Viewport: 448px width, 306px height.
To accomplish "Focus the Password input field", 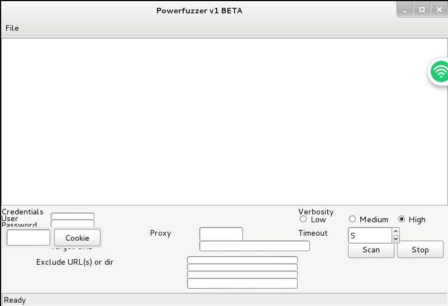I will click(x=73, y=223).
